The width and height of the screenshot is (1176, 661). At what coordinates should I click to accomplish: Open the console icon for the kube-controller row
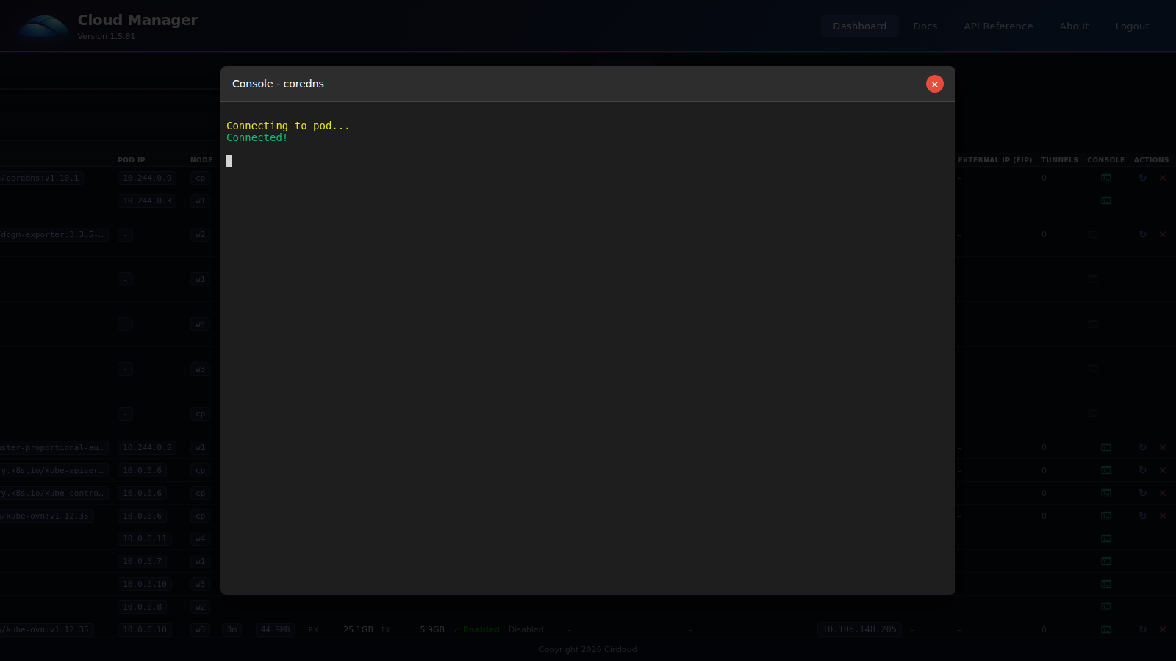[x=1105, y=493]
